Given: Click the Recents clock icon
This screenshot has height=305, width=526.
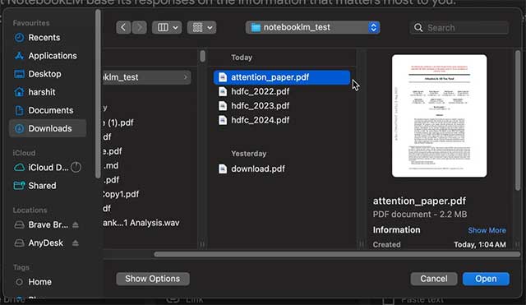Looking at the screenshot, I should click(x=20, y=38).
